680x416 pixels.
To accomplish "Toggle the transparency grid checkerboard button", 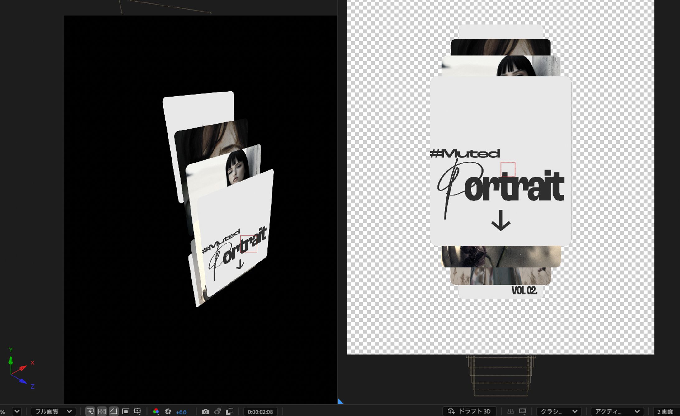I will [102, 411].
